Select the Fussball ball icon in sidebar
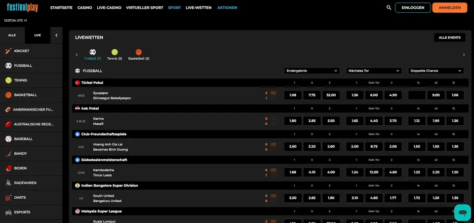This screenshot has height=223, width=474. click(x=8, y=66)
